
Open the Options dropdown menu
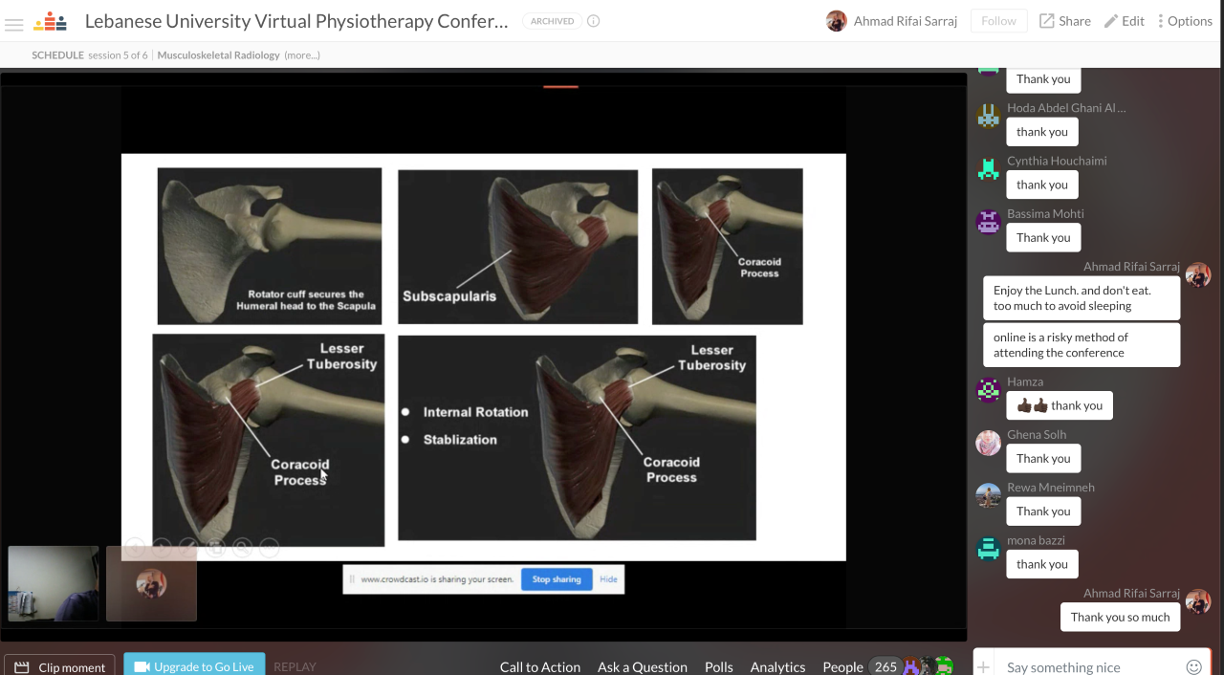[1185, 21]
